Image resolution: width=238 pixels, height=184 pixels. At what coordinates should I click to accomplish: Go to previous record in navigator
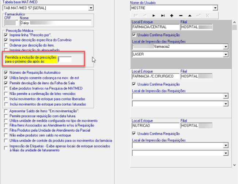(x=145, y=15)
